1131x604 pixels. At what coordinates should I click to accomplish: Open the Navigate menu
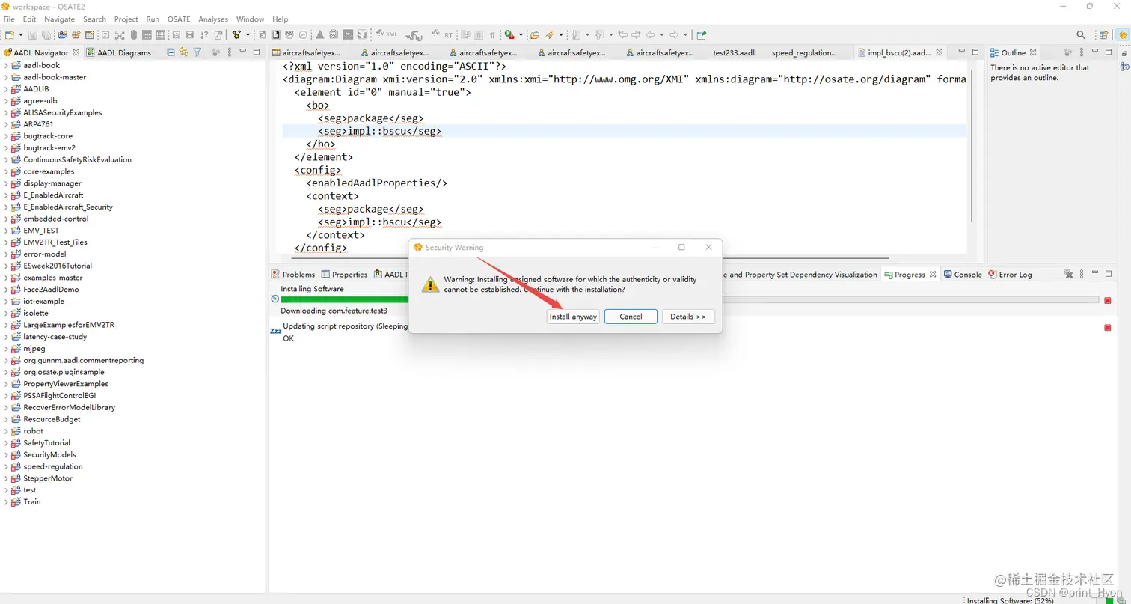coord(59,19)
